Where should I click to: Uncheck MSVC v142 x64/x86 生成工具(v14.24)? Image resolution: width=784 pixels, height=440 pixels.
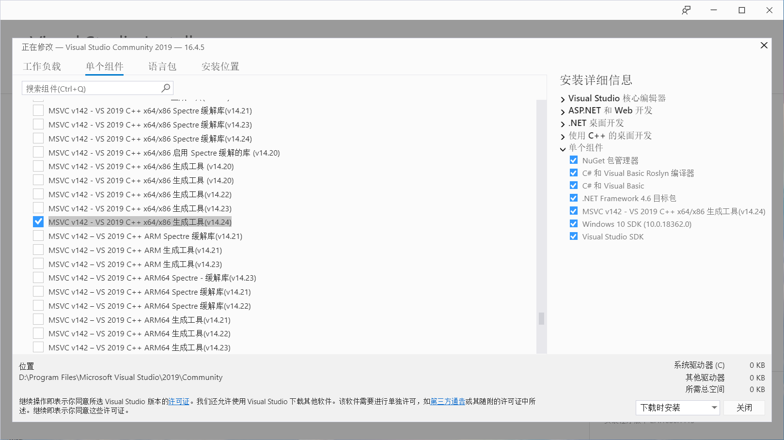pos(38,221)
